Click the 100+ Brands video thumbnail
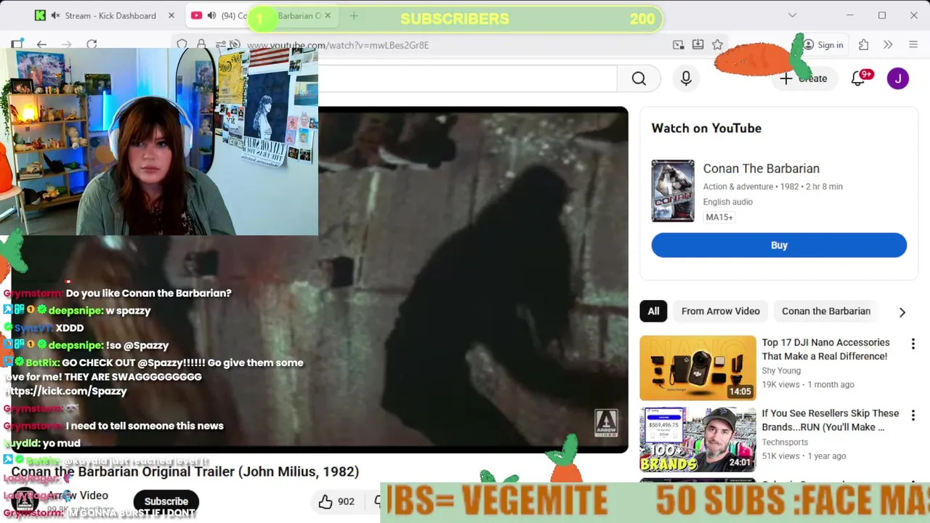 (697, 439)
